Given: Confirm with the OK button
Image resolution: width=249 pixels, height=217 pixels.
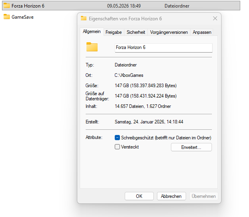Looking at the screenshot, I should point(139,196).
